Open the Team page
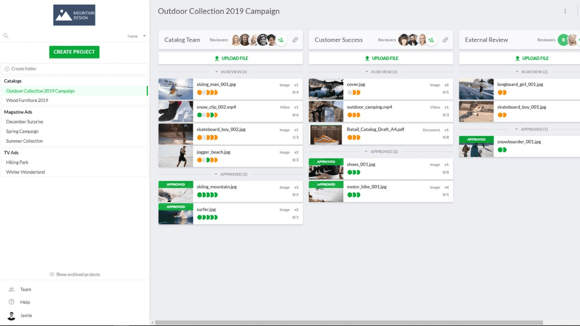 pos(25,289)
